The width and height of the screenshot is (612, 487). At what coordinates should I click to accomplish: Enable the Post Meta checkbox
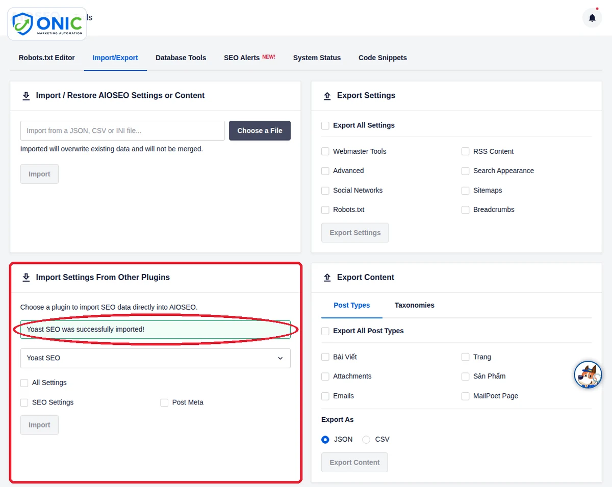pos(164,402)
